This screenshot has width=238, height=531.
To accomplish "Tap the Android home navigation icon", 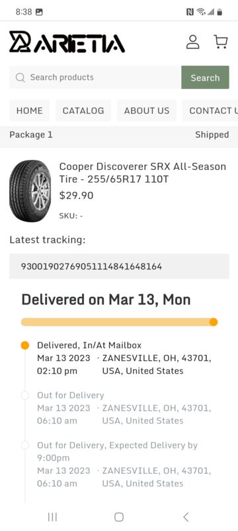I will point(118,517).
